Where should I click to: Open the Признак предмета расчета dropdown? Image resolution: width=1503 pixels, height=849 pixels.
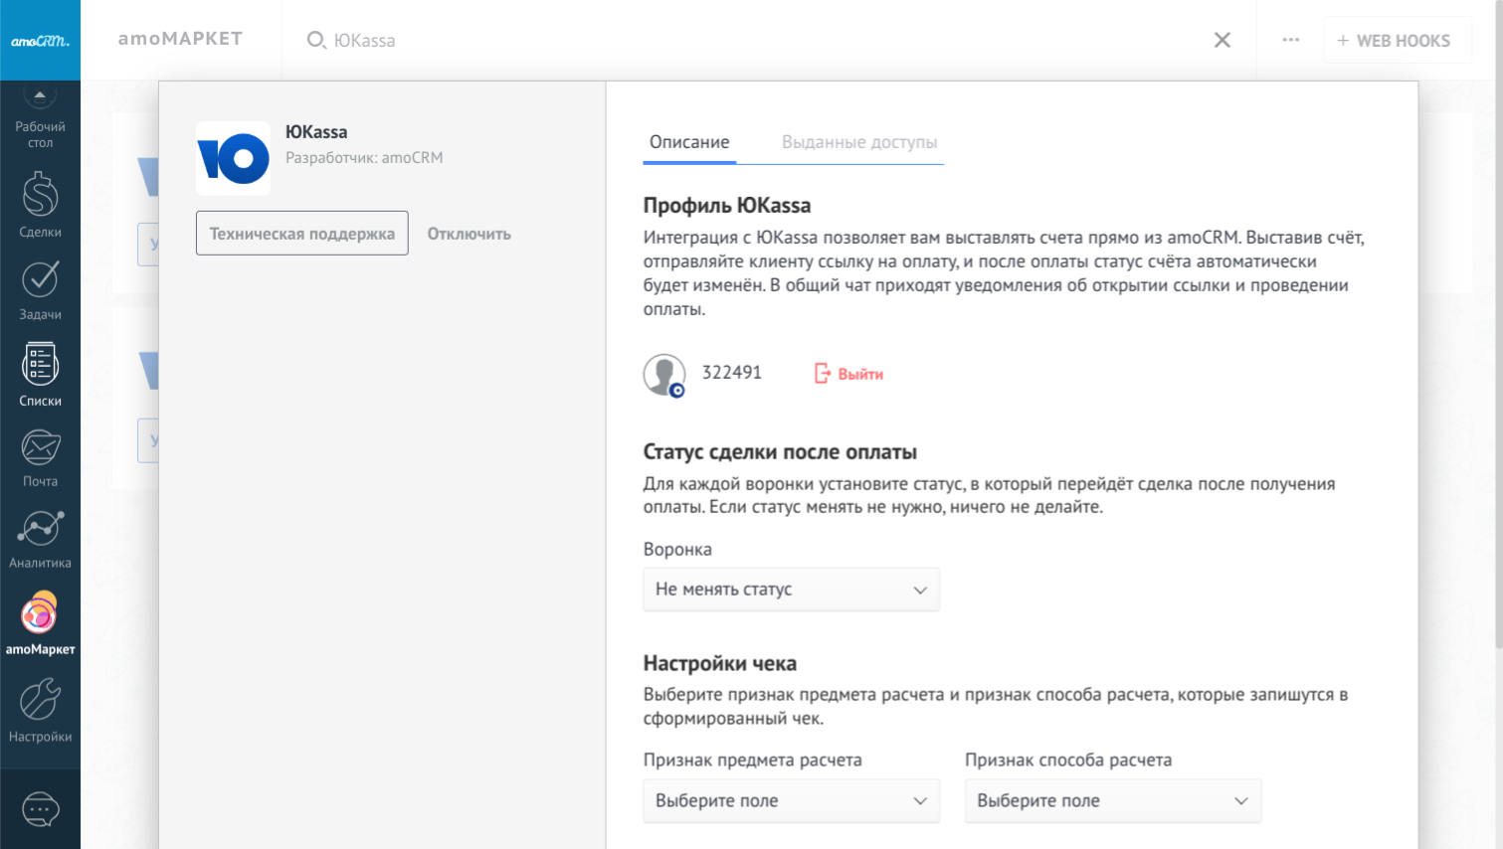791,801
